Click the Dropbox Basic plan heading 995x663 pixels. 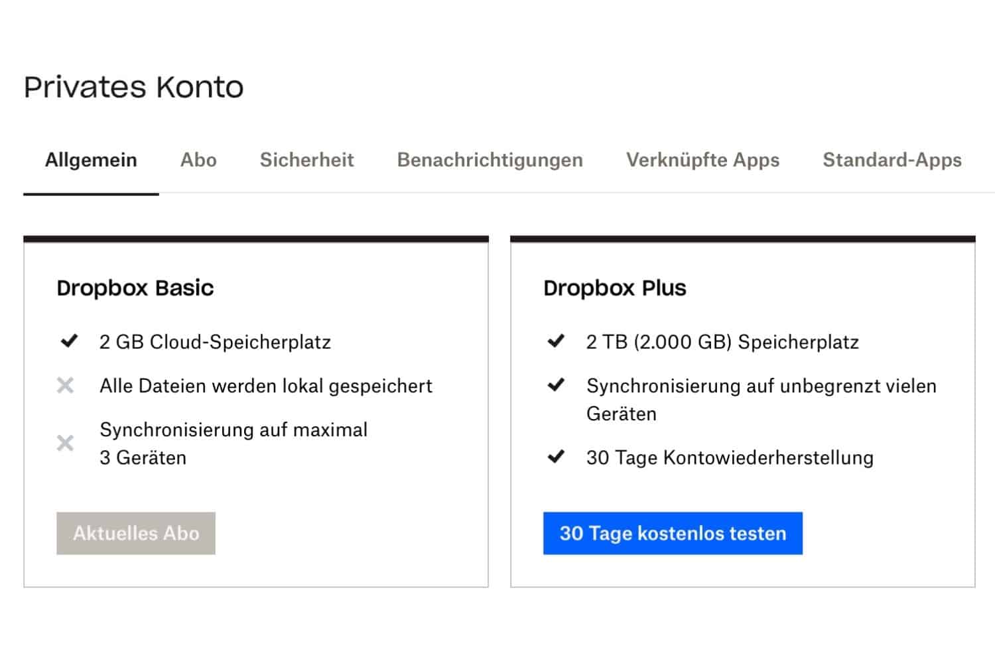coord(135,288)
